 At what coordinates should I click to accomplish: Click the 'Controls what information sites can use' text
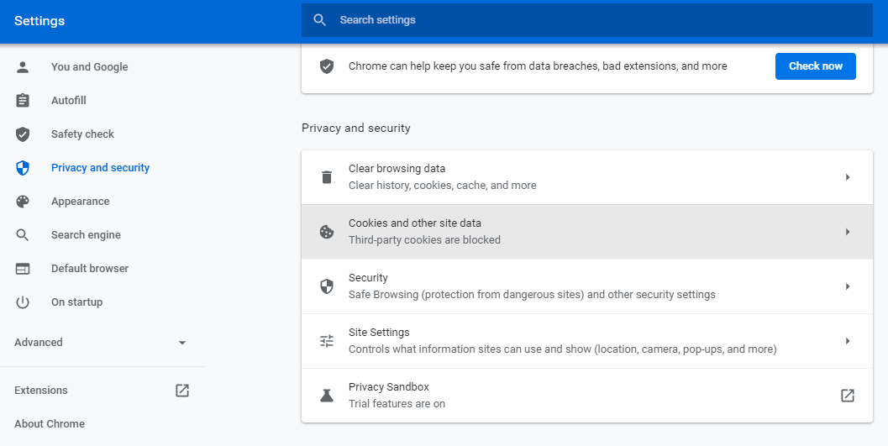[562, 349]
